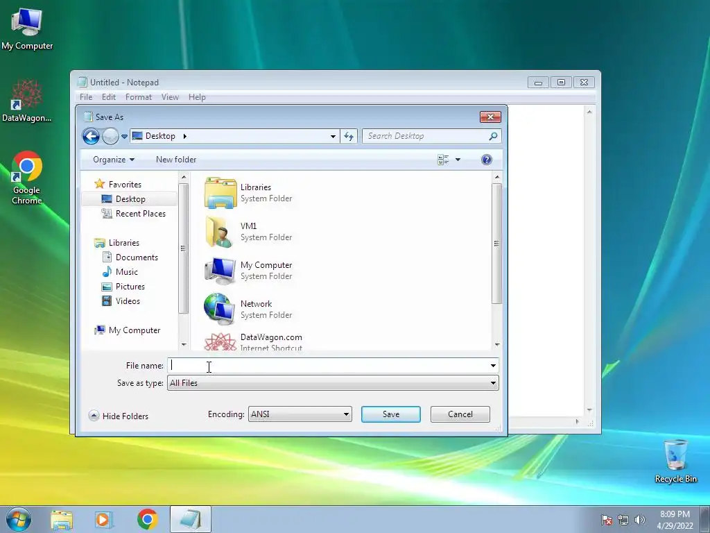Screen dimensions: 710x533
Task: Open the Save as type dropdown
Action: click(333, 383)
